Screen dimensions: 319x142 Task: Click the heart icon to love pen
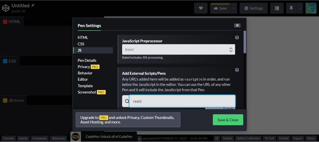tap(201, 8)
